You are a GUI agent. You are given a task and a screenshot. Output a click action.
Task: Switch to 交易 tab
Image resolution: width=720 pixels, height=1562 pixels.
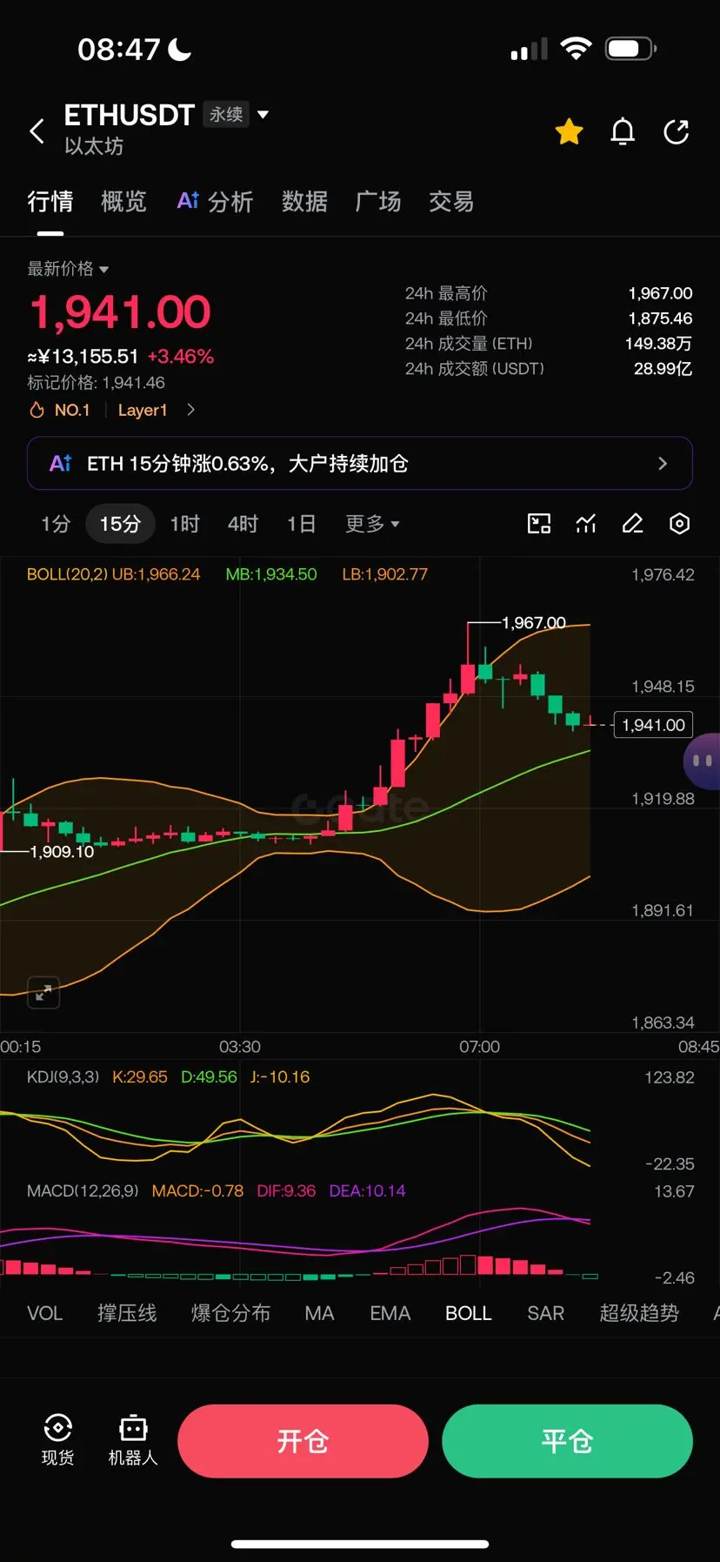pos(451,202)
